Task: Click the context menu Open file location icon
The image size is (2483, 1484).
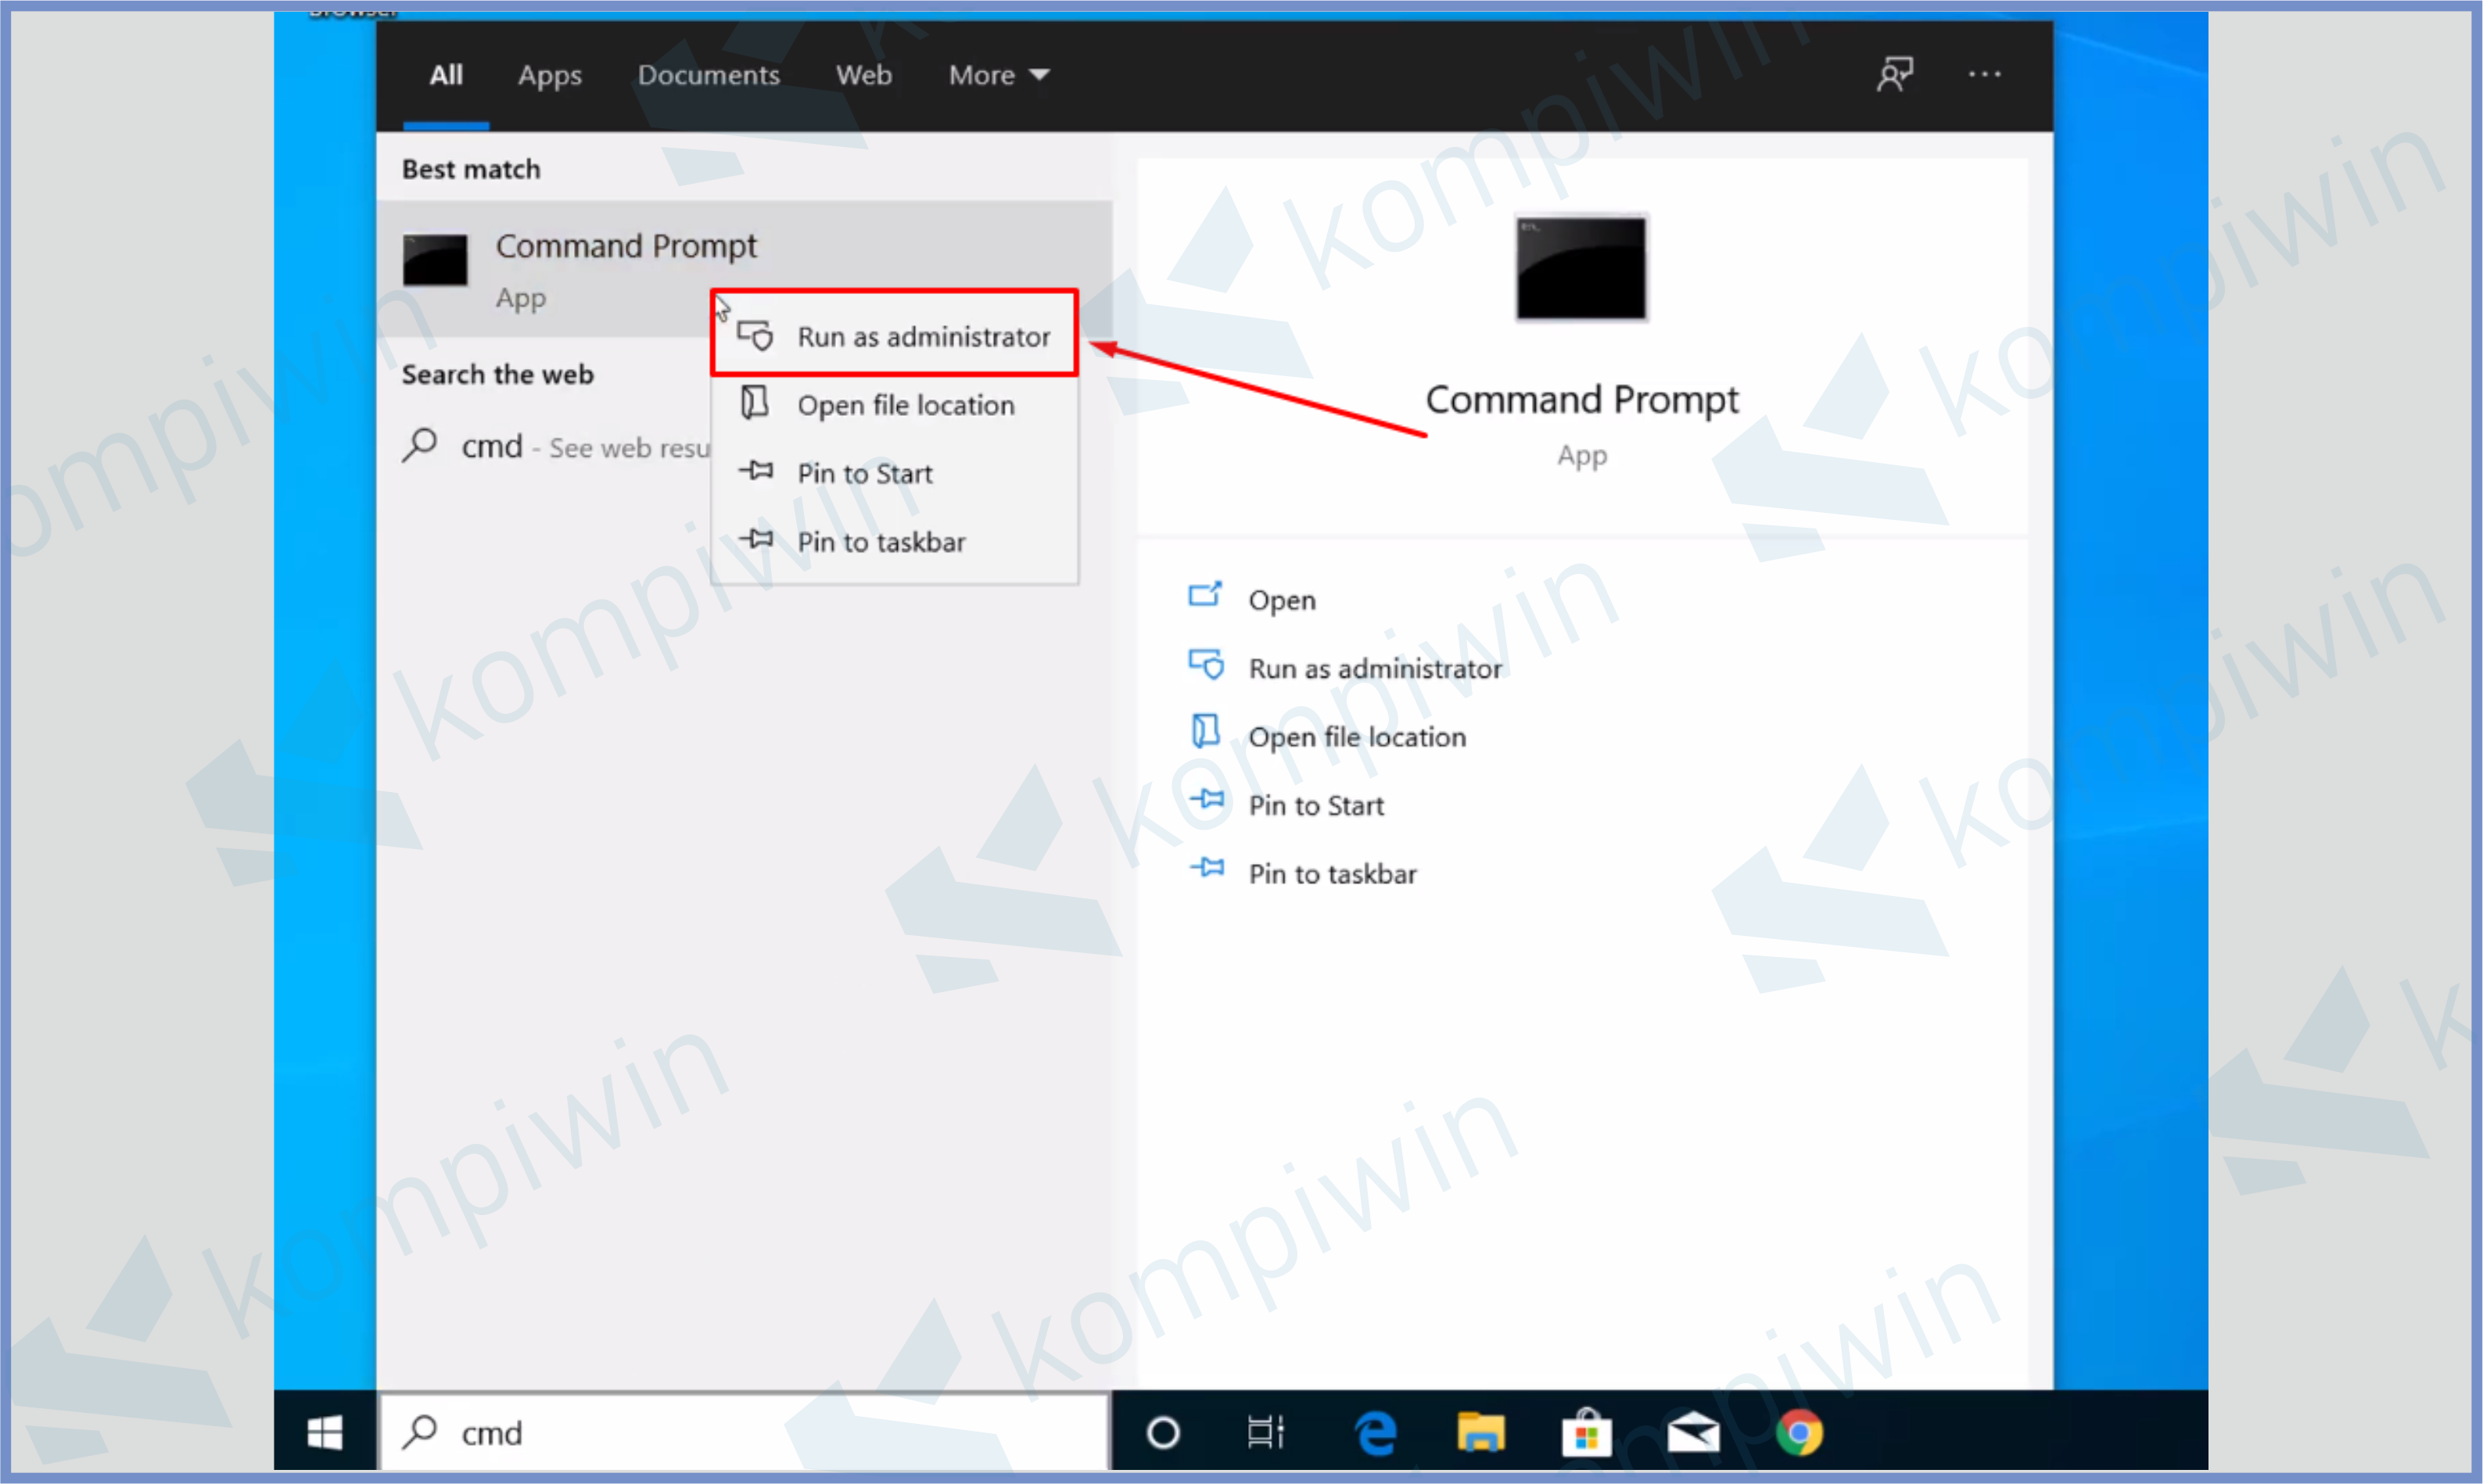Action: coord(755,403)
